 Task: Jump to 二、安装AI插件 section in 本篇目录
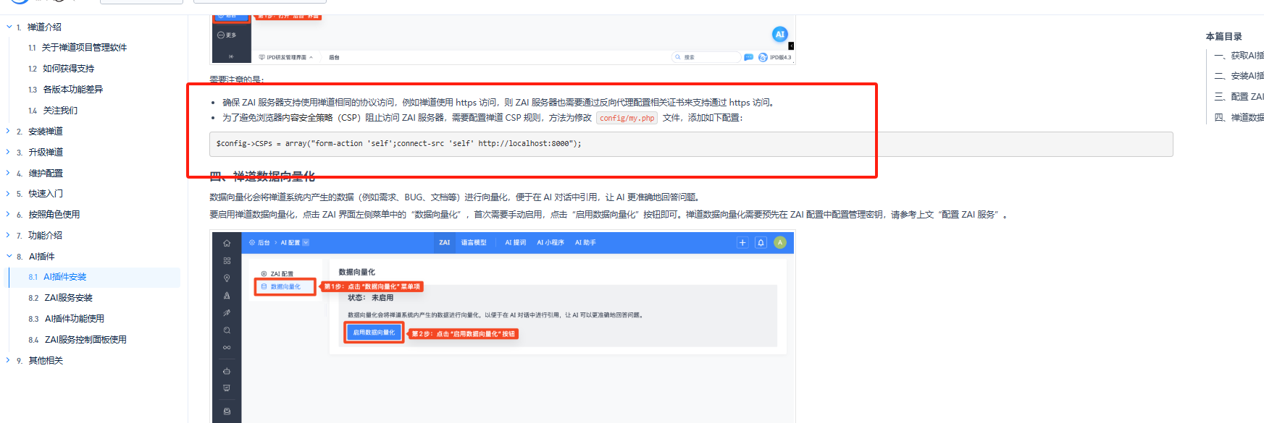1239,76
